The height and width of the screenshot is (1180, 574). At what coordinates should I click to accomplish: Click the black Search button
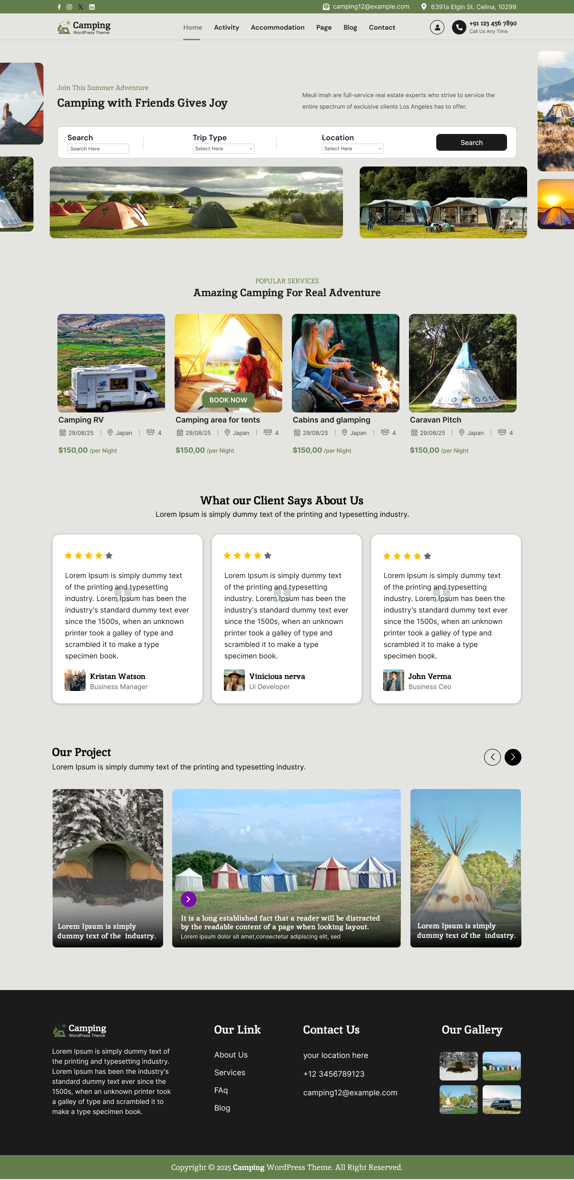point(472,143)
